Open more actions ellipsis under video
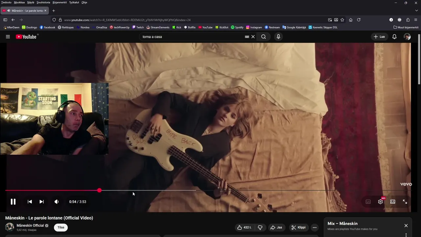Screen dimensions: 421x237 (314, 227)
